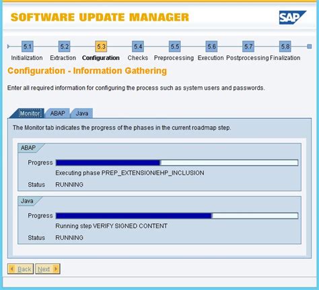Go back with the Back button
This screenshot has height=290, width=319.
click(21, 269)
